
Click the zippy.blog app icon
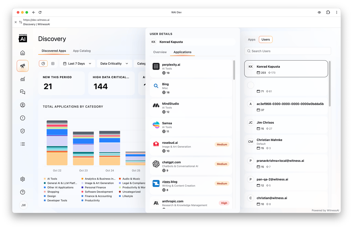point(156,183)
